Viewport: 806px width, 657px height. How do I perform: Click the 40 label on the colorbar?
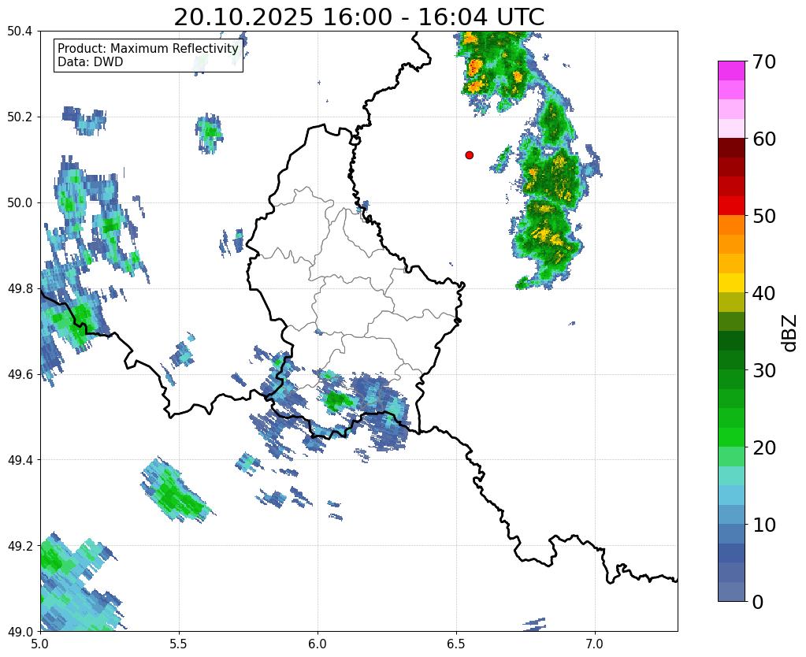(763, 293)
